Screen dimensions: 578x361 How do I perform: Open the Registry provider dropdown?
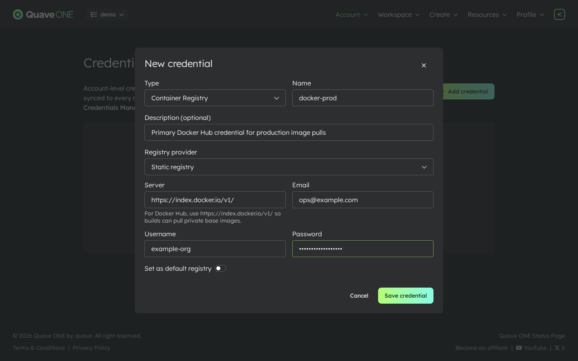click(289, 167)
